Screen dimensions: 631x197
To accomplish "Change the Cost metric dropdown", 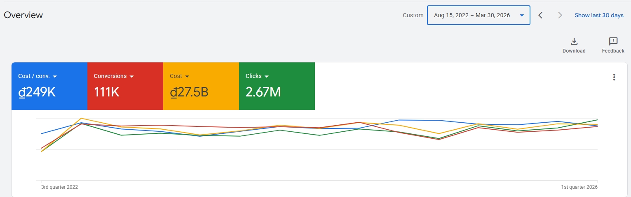I will tap(179, 76).
